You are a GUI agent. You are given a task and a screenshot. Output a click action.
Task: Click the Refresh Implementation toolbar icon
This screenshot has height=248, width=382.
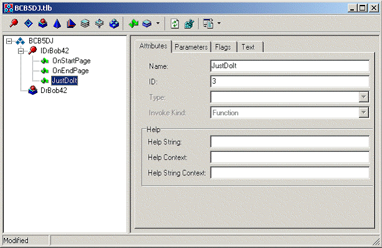175,24
